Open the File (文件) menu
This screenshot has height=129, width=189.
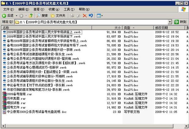tap(9, 9)
